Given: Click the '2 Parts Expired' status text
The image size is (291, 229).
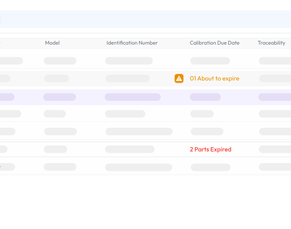Looking at the screenshot, I should (211, 149).
